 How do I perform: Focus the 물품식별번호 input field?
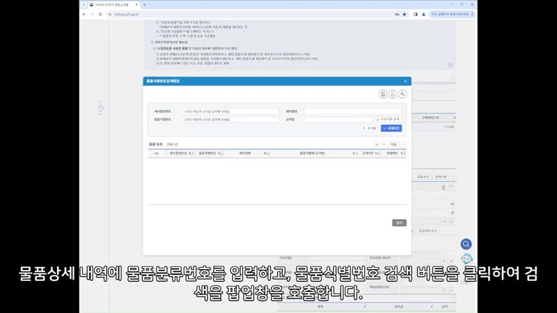(230, 120)
